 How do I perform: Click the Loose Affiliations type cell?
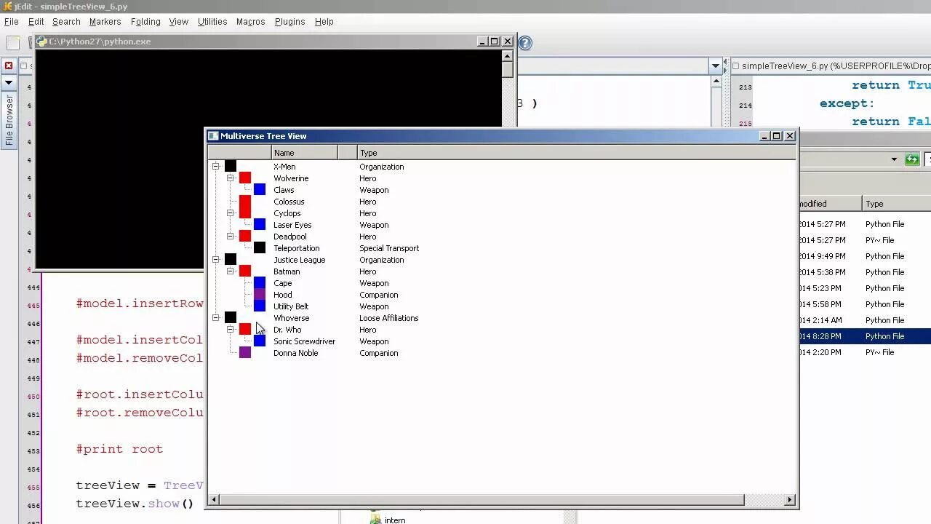389,318
